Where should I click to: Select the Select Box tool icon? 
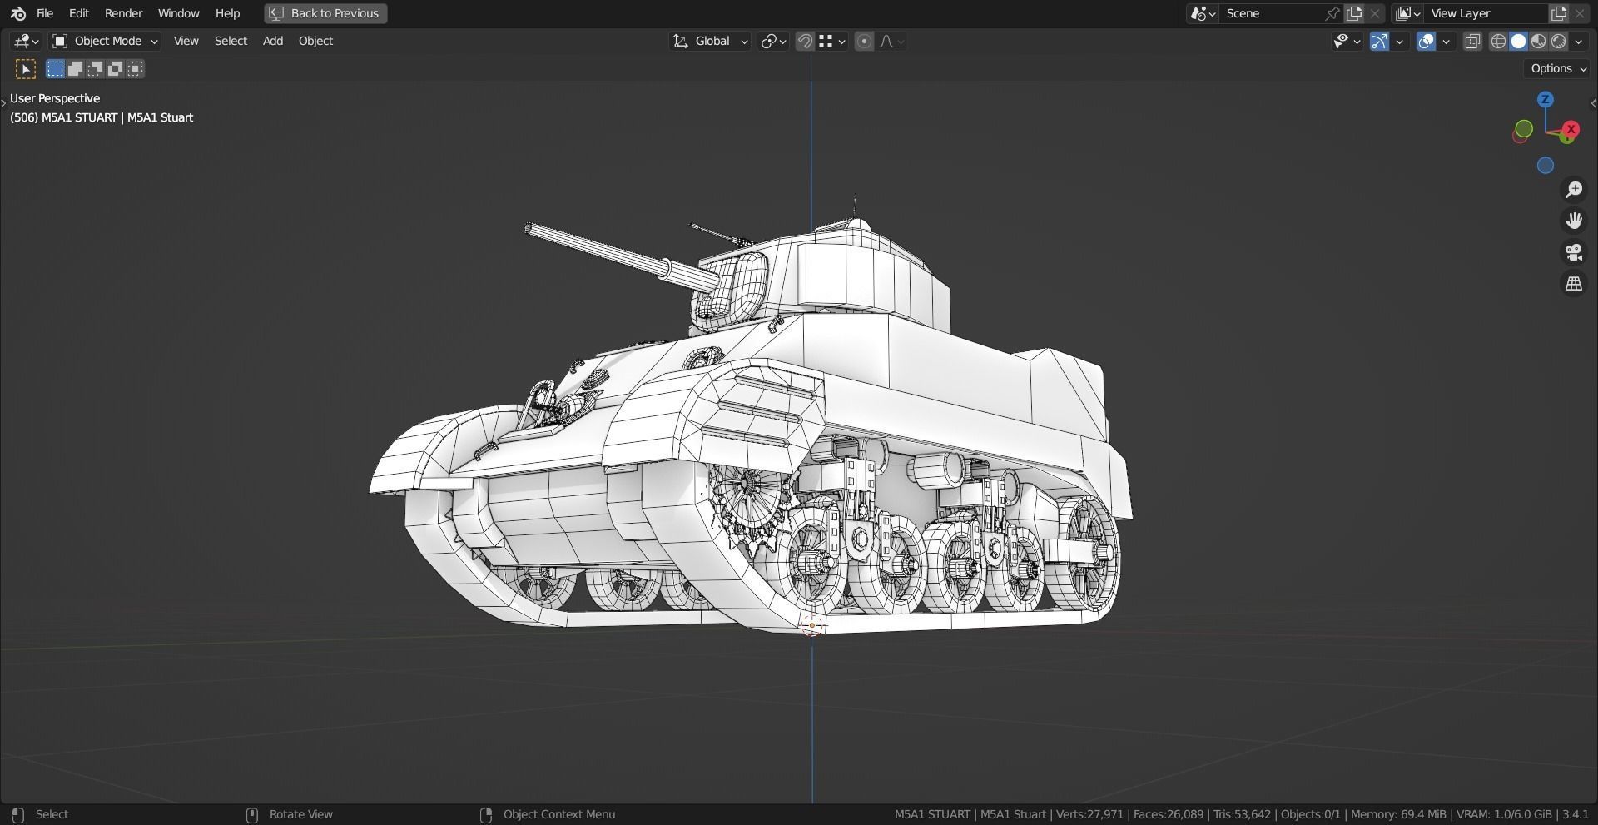[26, 69]
